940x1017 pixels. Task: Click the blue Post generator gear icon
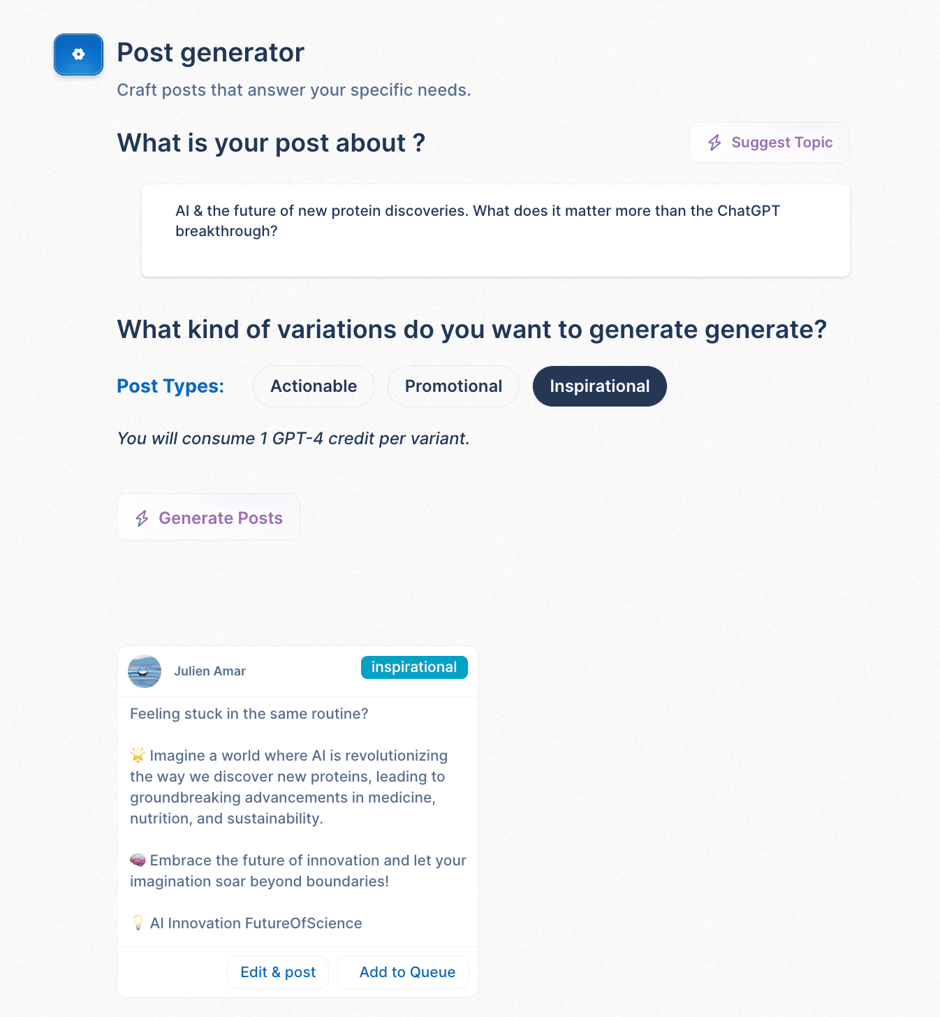78,54
